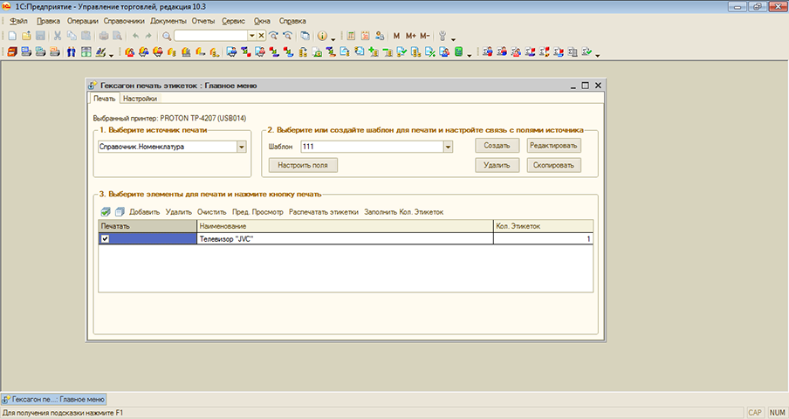Click the Гексагон taskbar window button
Screen dimensions: 789x419
54,398
